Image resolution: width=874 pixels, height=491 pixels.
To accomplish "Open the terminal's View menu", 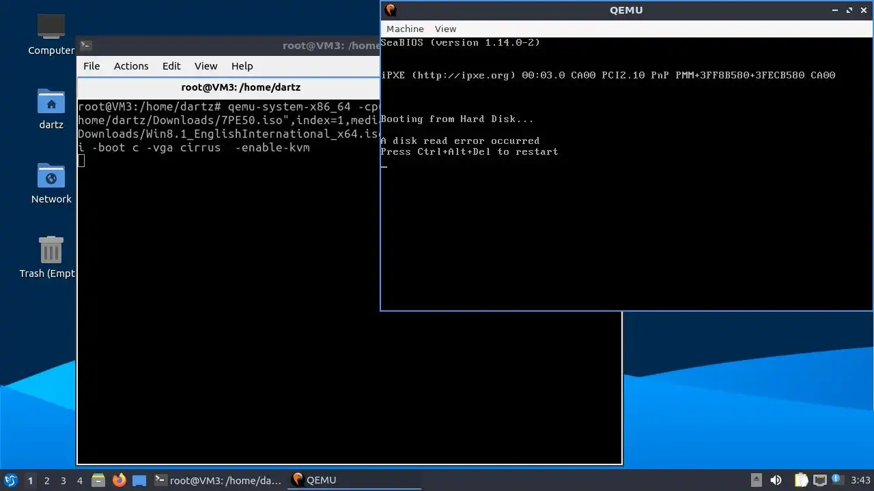I will coord(206,66).
